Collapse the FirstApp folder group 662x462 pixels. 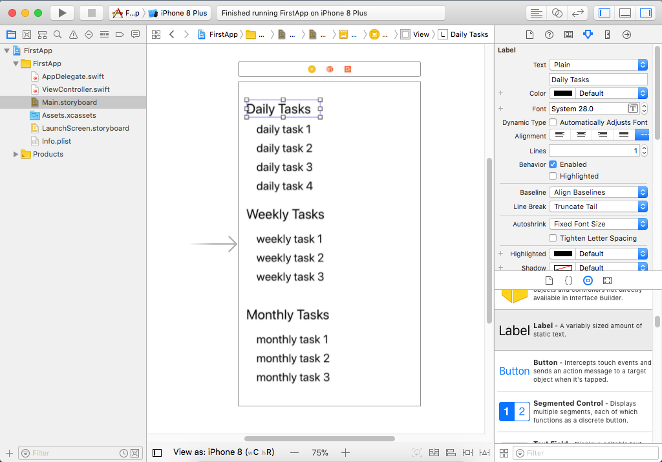(16, 64)
